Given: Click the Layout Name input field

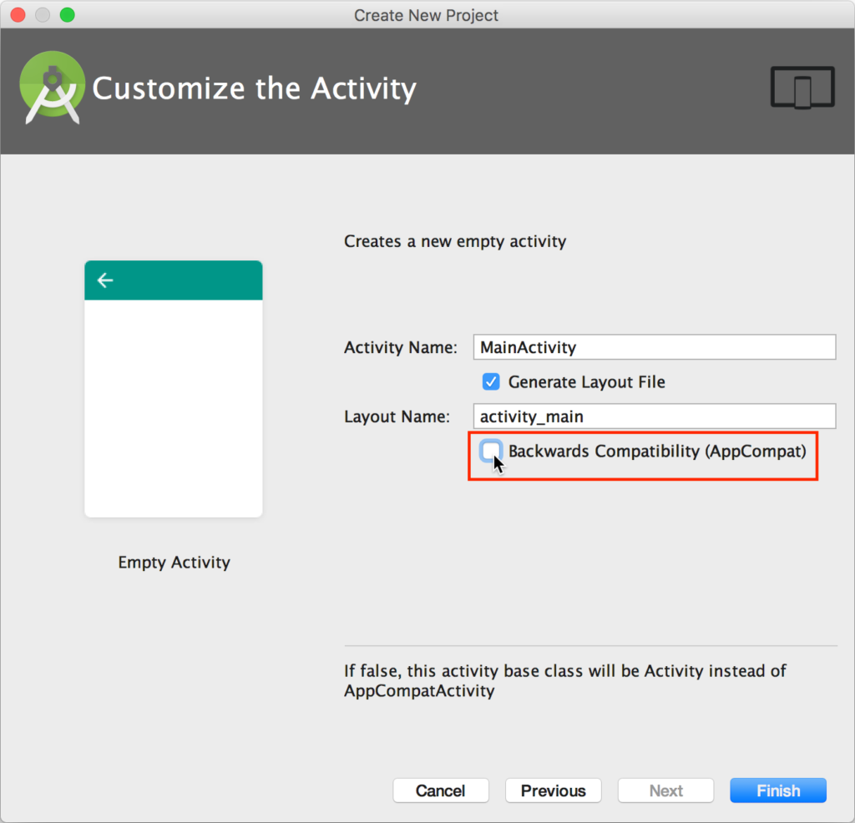Looking at the screenshot, I should click(x=655, y=417).
